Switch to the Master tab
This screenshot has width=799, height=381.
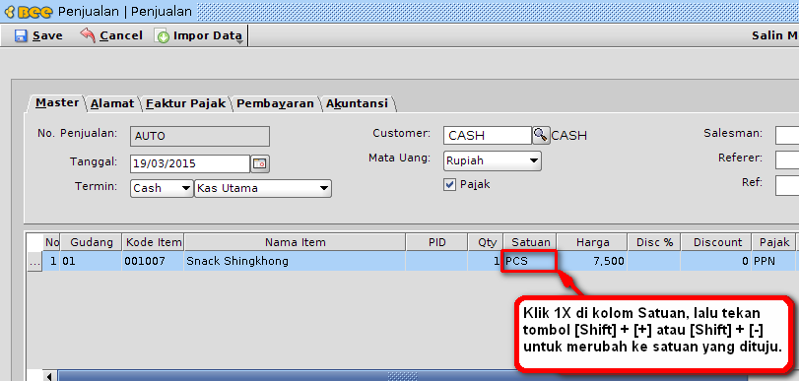click(x=57, y=103)
